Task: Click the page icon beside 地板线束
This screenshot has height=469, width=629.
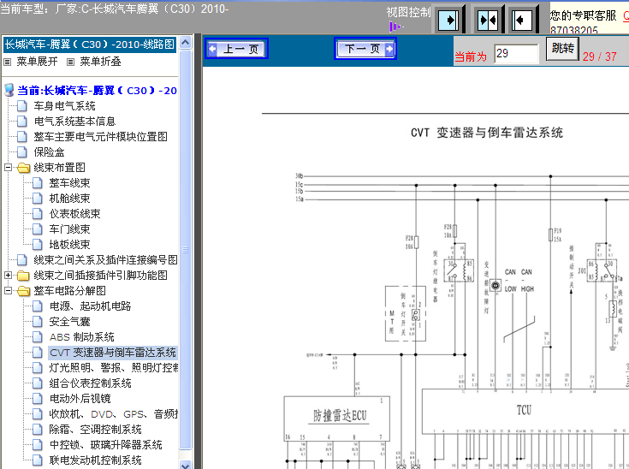Action: [38, 244]
